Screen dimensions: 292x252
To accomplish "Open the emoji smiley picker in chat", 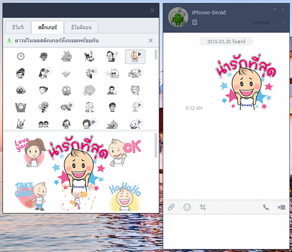I will 187,207.
